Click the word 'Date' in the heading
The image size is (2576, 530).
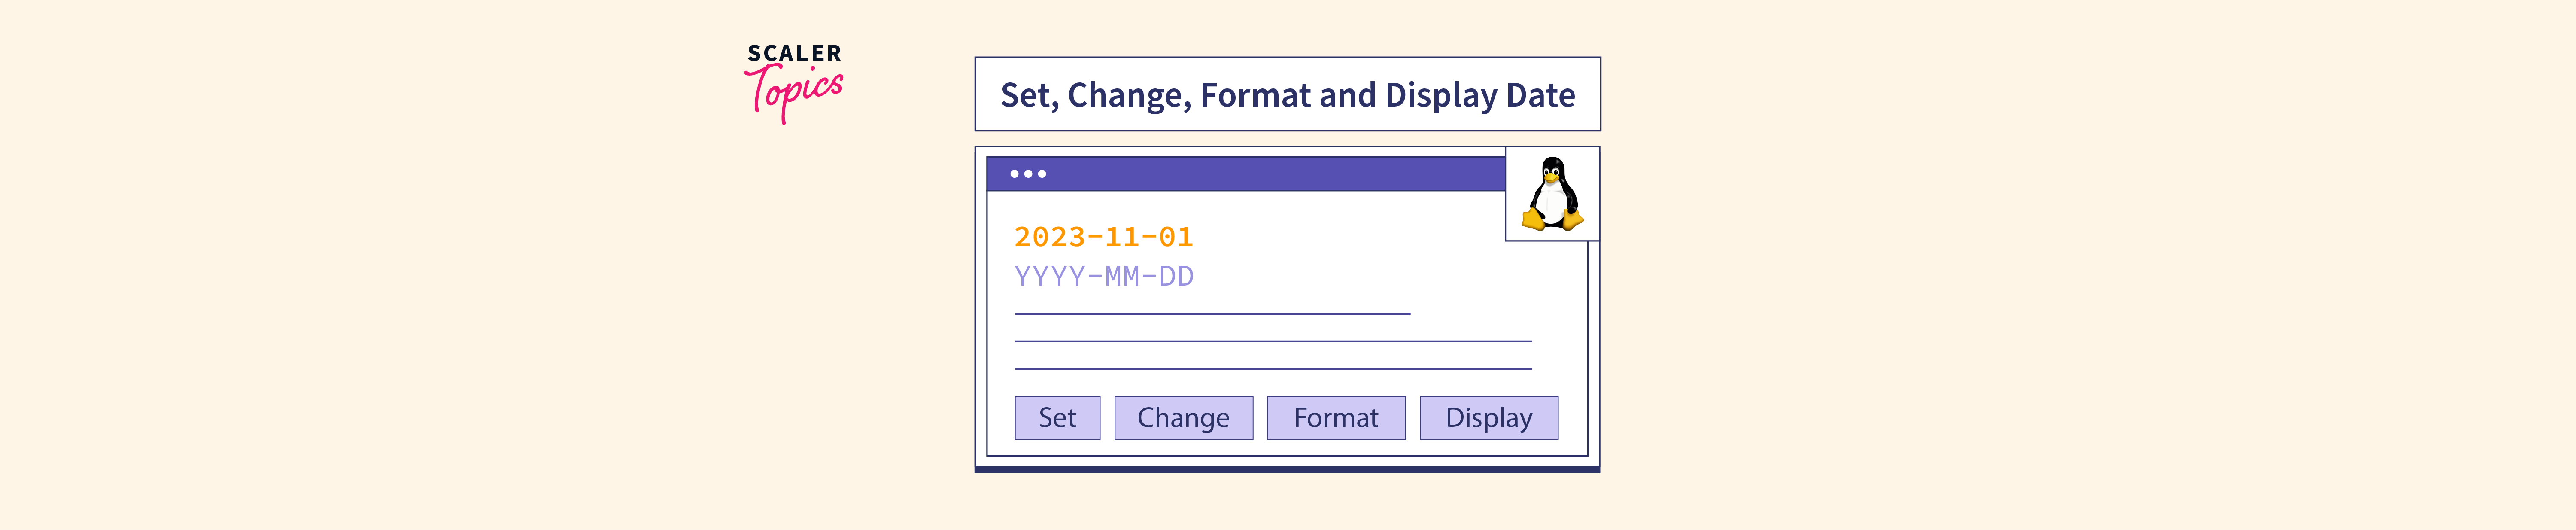pos(1540,95)
